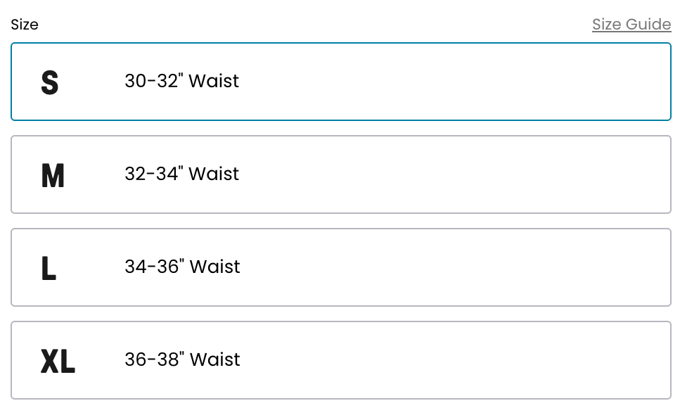Select the currently highlighted size box
The image size is (680, 408).
(341, 82)
